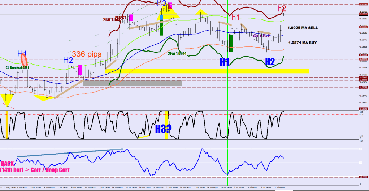Pick the yellow vertical bar near H3? label

[x=166, y=124]
